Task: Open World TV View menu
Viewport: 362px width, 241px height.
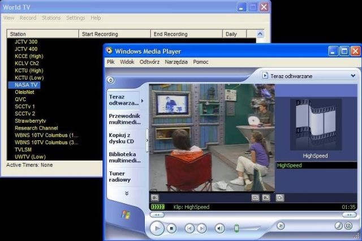Action: [9, 18]
